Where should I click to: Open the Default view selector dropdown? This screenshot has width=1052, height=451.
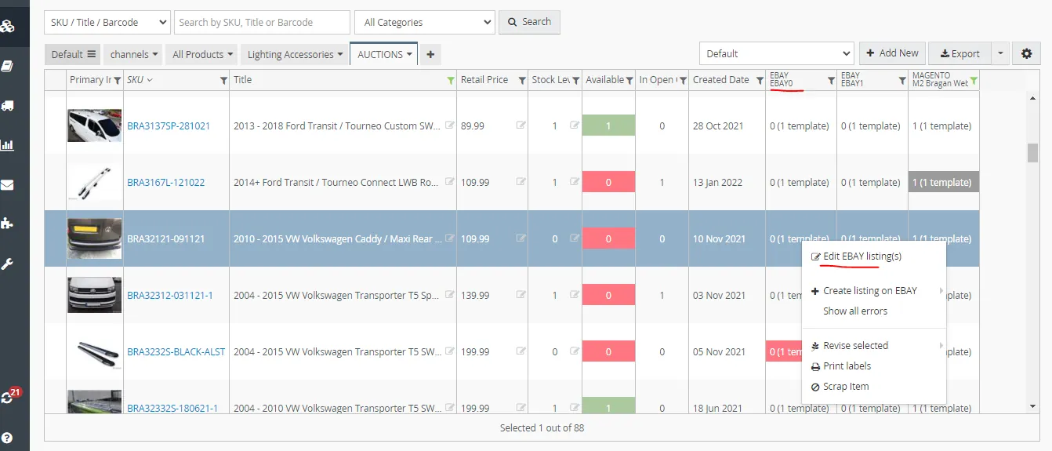click(x=776, y=53)
